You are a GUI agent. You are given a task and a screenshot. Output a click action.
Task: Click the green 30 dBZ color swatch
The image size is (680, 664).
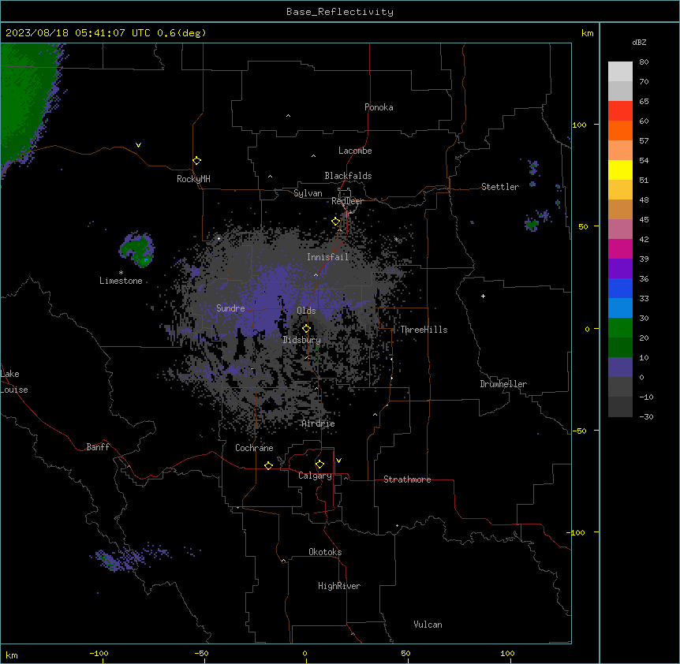(620, 328)
